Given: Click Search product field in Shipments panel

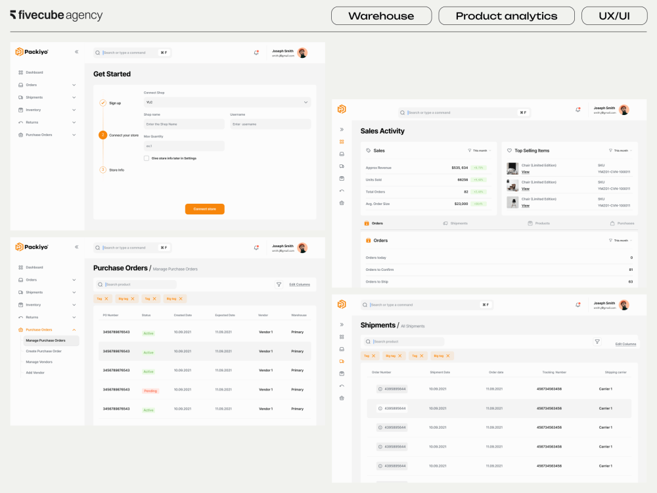Looking at the screenshot, I should 404,342.
